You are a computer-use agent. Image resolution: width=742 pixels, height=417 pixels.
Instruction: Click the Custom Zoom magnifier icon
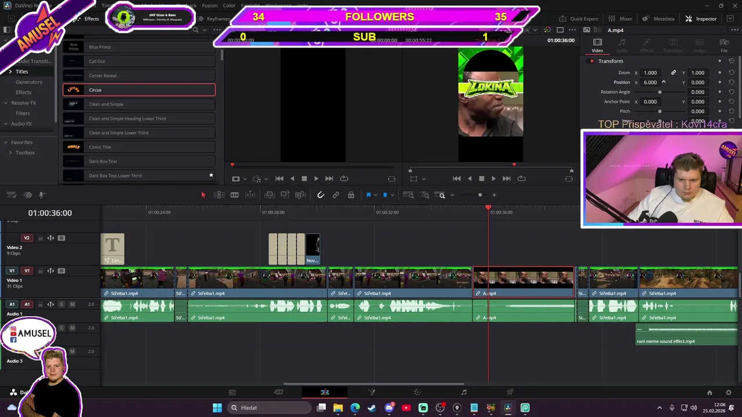440,195
